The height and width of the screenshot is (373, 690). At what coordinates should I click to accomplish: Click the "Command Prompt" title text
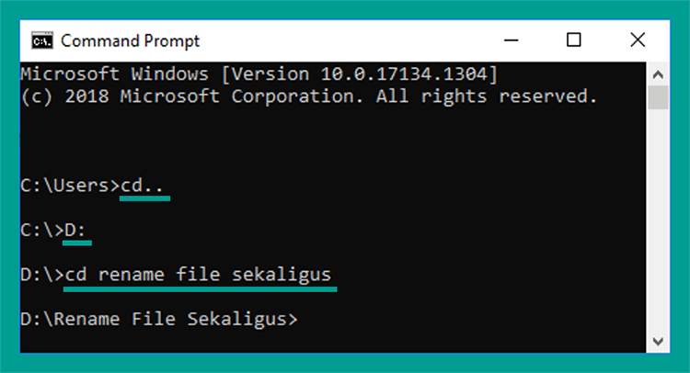130,40
